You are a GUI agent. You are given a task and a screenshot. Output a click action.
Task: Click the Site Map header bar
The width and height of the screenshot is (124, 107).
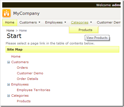click(x=62, y=49)
